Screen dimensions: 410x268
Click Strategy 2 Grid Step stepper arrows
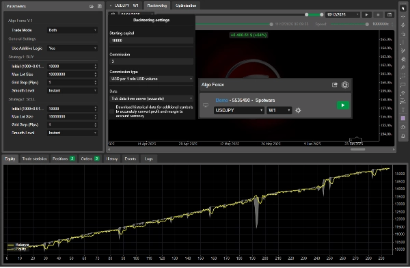(x=96, y=125)
